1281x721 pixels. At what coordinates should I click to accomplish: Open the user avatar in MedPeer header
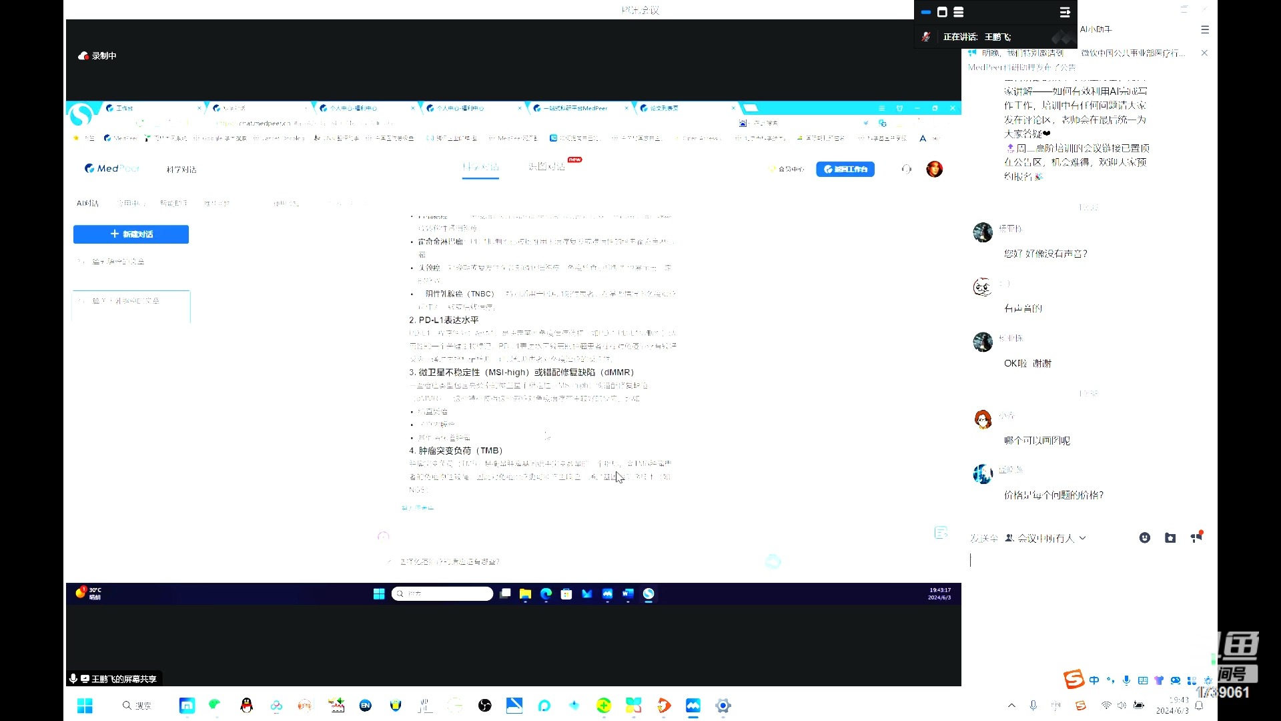935,169
